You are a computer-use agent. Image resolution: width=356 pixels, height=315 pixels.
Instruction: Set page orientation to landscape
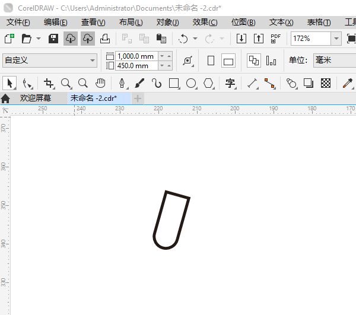228,61
